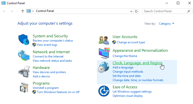This screenshot has height=104, width=193.
Task: Click the Network and Internet globe icon
Action: pyautogui.click(x=24, y=56)
